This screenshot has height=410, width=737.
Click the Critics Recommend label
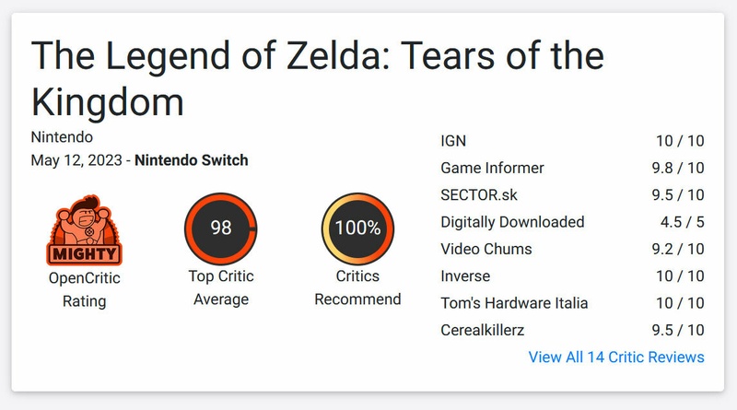(x=357, y=287)
